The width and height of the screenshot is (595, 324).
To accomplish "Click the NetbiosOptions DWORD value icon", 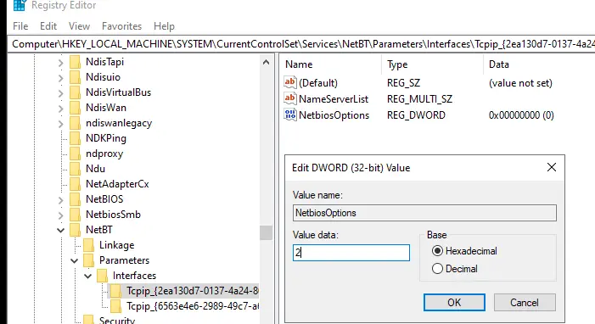I will tap(290, 115).
